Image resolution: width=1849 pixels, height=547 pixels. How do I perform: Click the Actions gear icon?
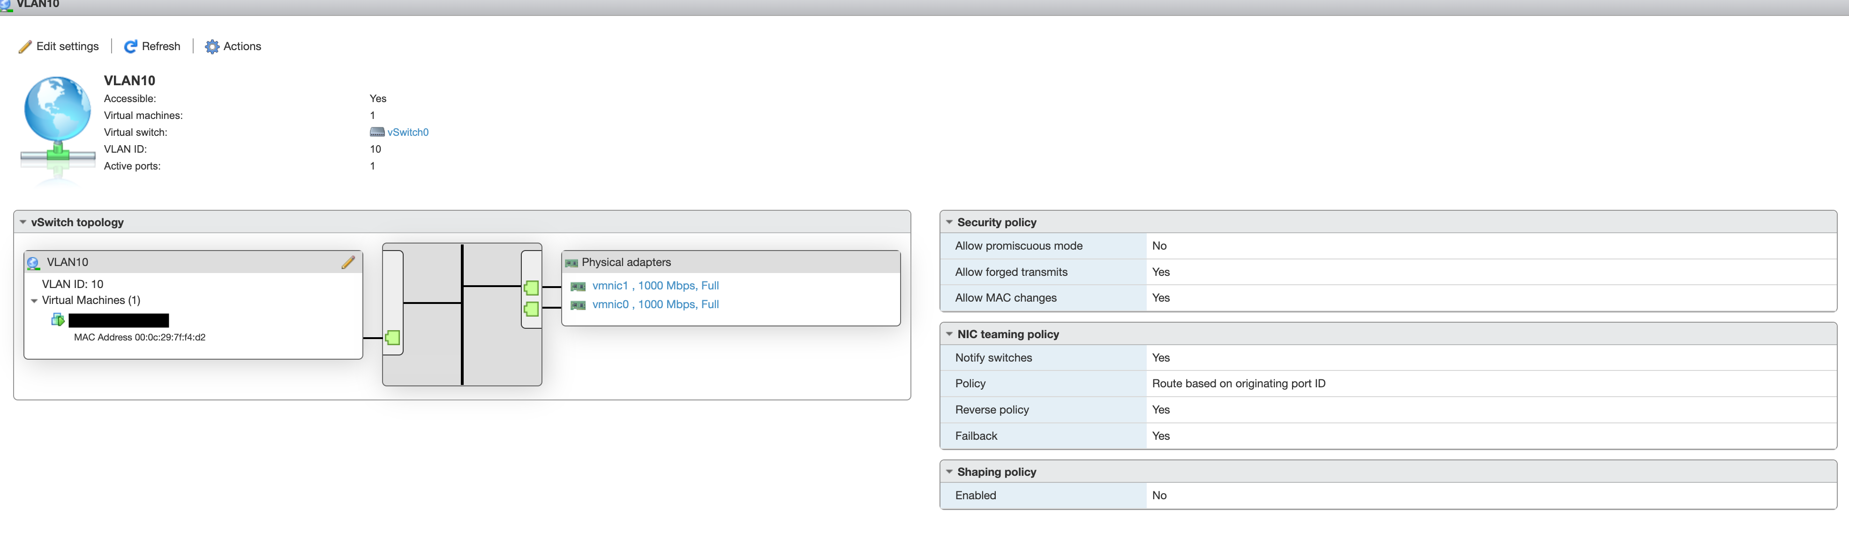(212, 47)
